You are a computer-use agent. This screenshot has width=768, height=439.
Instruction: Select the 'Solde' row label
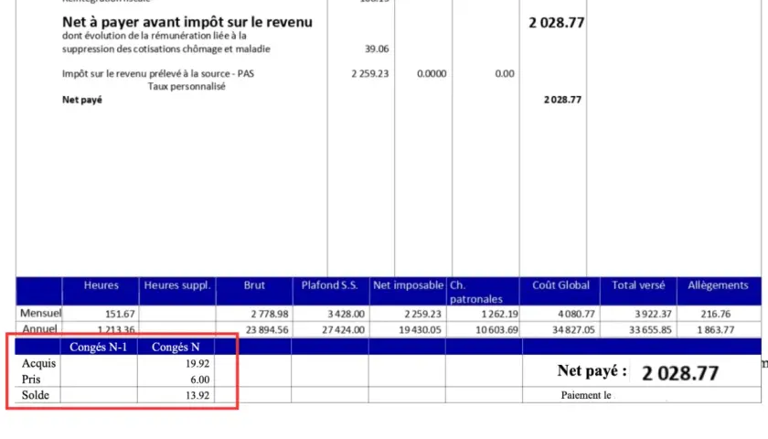[x=36, y=395]
